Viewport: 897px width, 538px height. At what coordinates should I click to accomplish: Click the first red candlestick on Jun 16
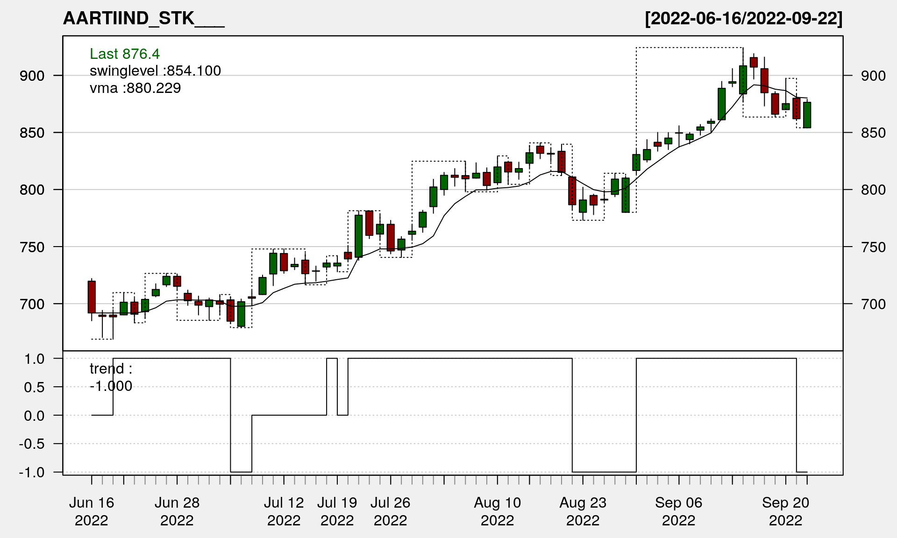point(92,297)
